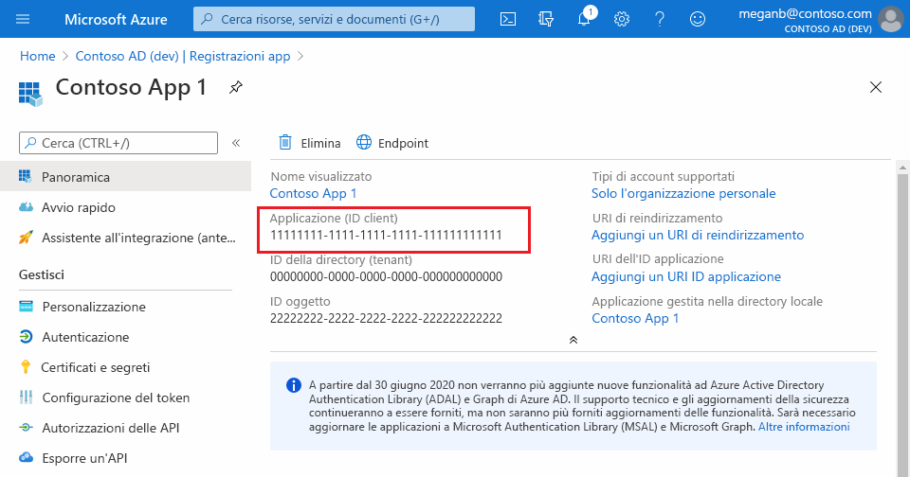This screenshot has width=910, height=477.
Task: Go to Home breadcrumb
Action: [37, 56]
